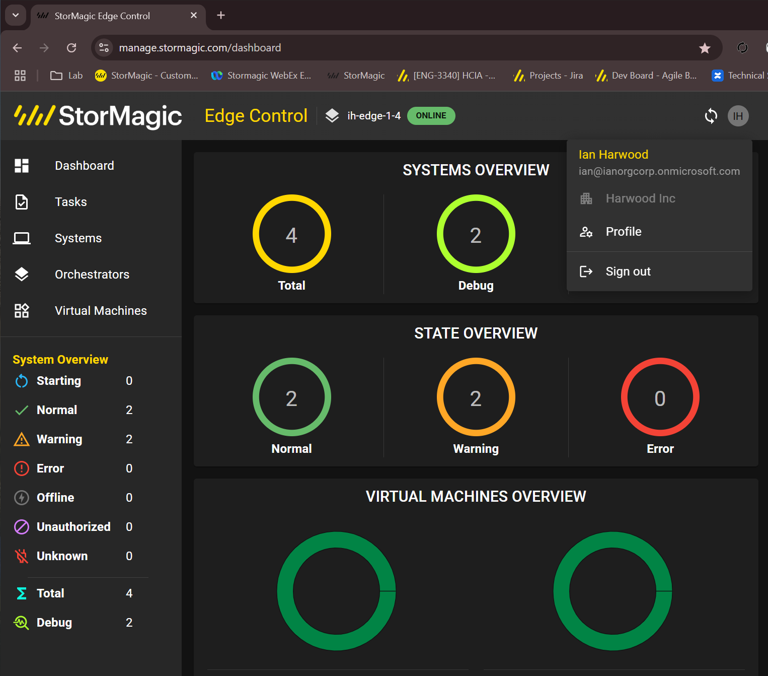Click the Warning triangle icon in sidebar
Viewport: 768px width, 676px height.
coord(22,439)
